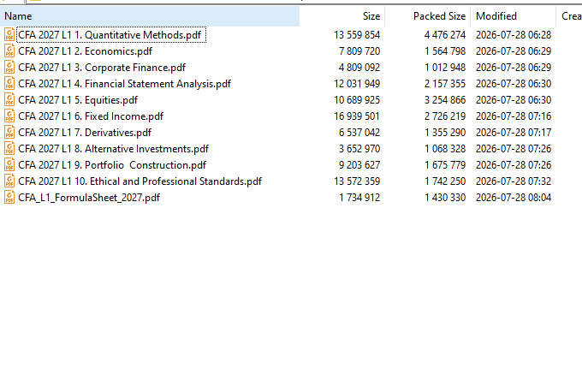Select file 'CFA 2027 L1 8. Alternative Investments.pdf'
Viewport: 582px width, 392px height.
point(113,149)
